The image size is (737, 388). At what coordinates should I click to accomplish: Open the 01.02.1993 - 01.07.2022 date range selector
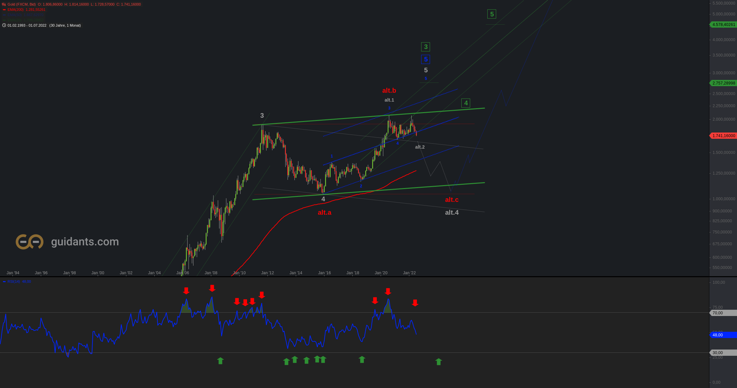coord(27,25)
